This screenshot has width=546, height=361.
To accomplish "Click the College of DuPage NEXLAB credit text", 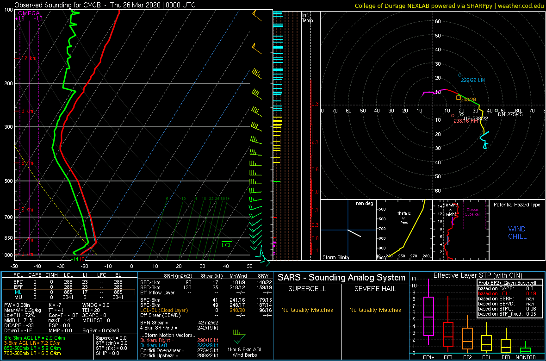I will coord(449,6).
